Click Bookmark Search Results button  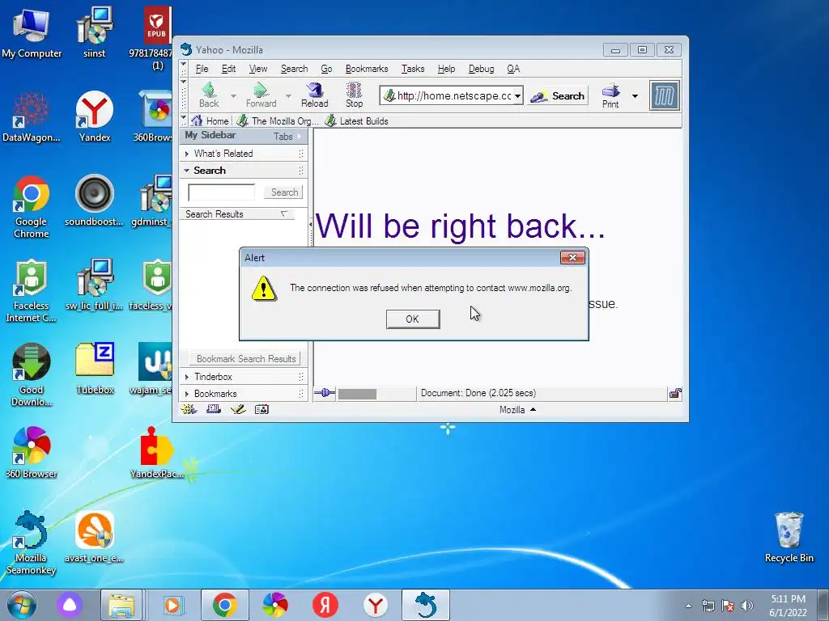(x=246, y=358)
